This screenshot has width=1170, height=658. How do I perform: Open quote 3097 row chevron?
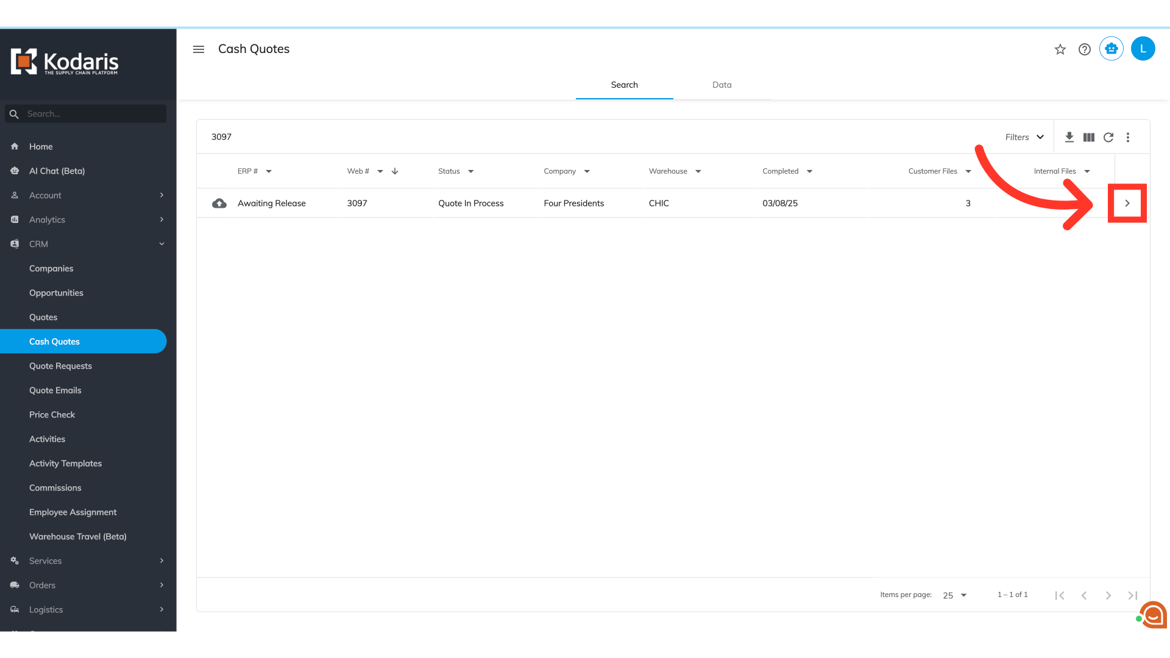(1127, 203)
